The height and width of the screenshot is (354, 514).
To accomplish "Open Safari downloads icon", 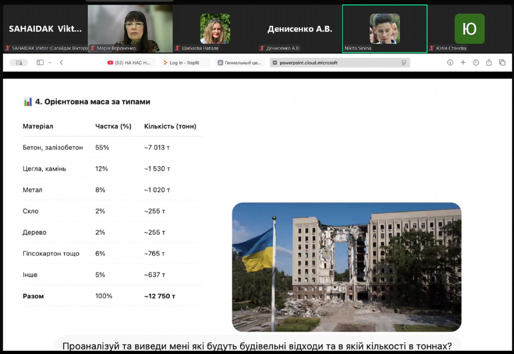I will (x=450, y=62).
